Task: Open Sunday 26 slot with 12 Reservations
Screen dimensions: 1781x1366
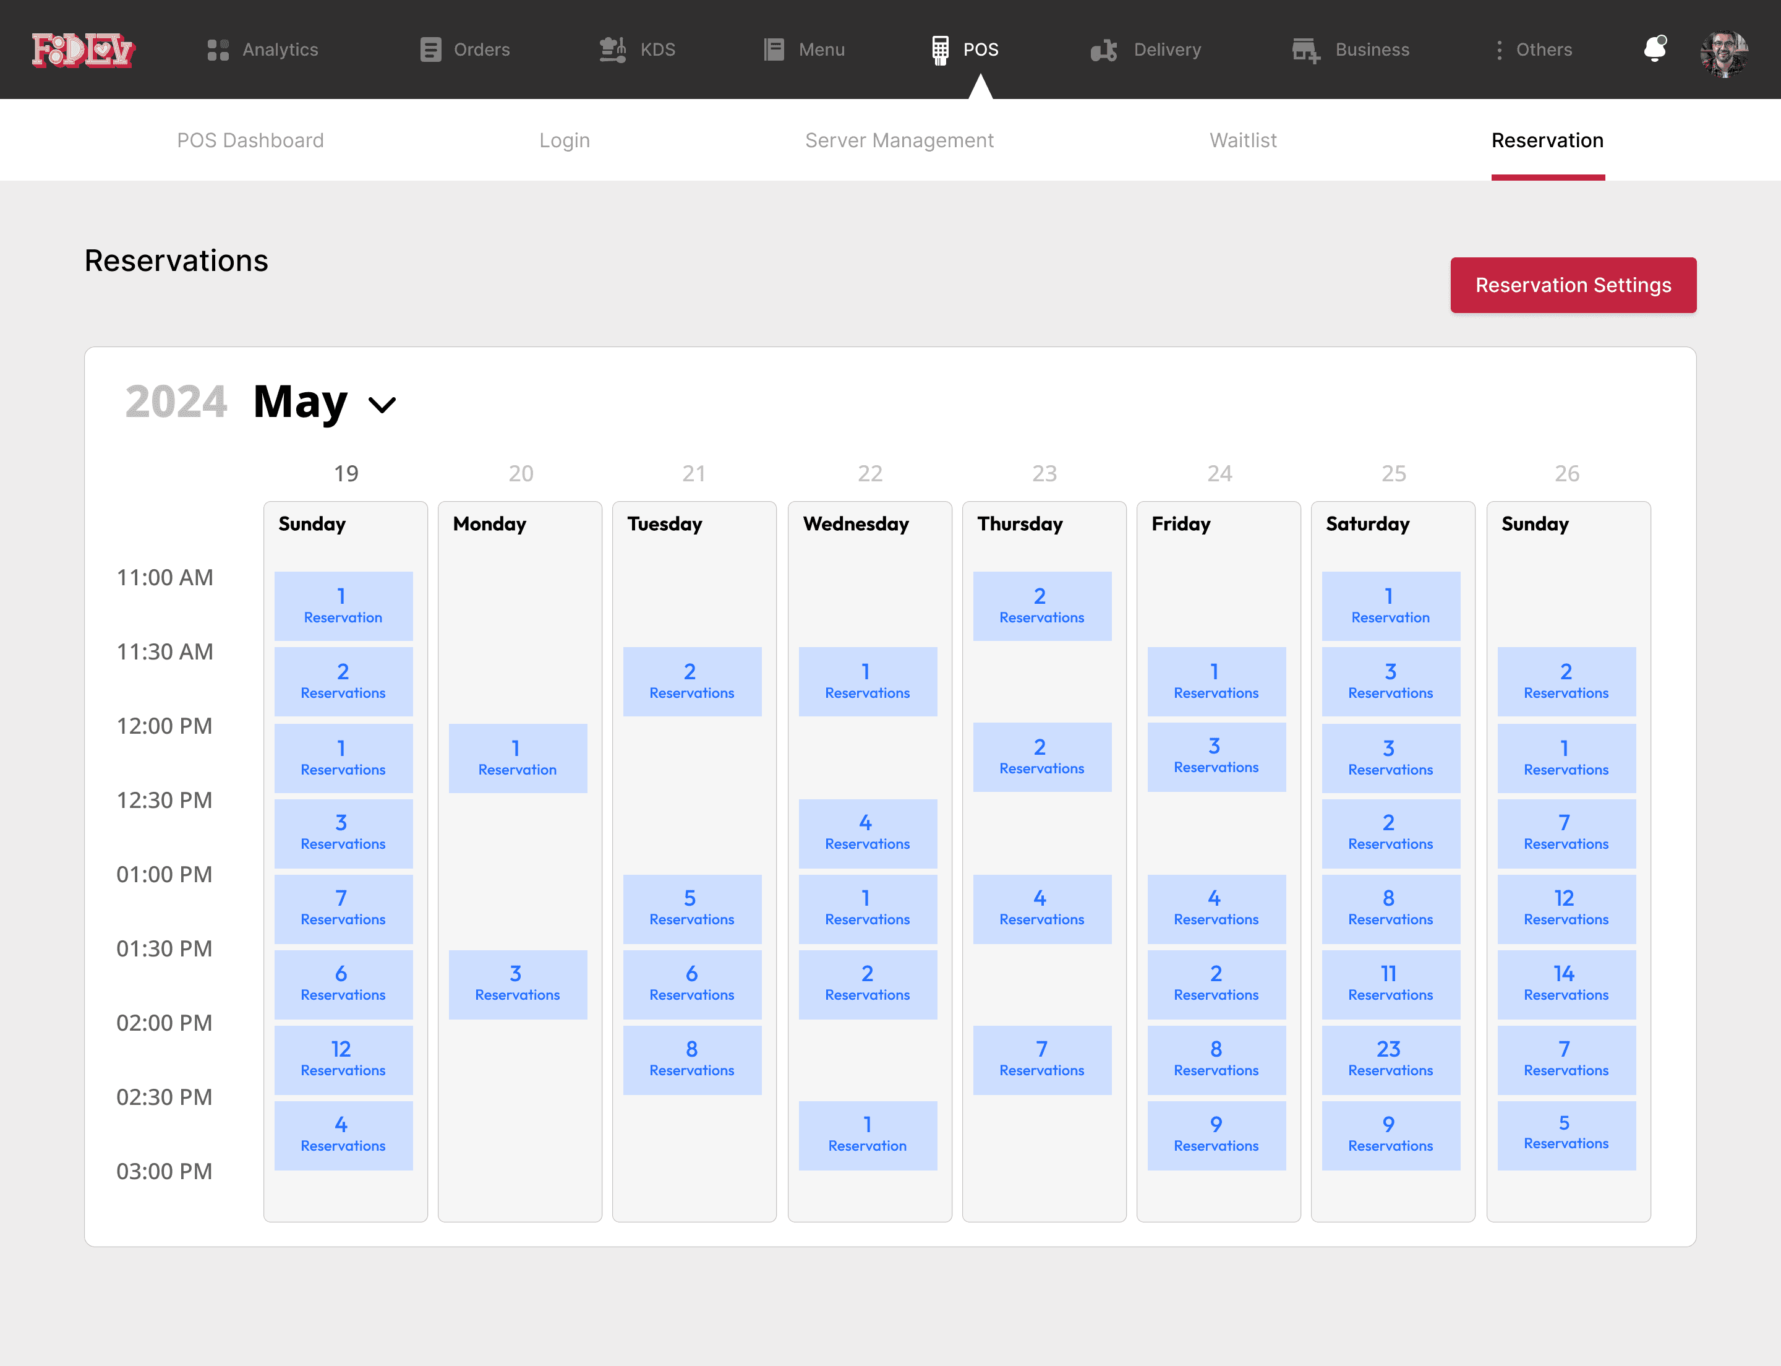Action: [x=1566, y=908]
